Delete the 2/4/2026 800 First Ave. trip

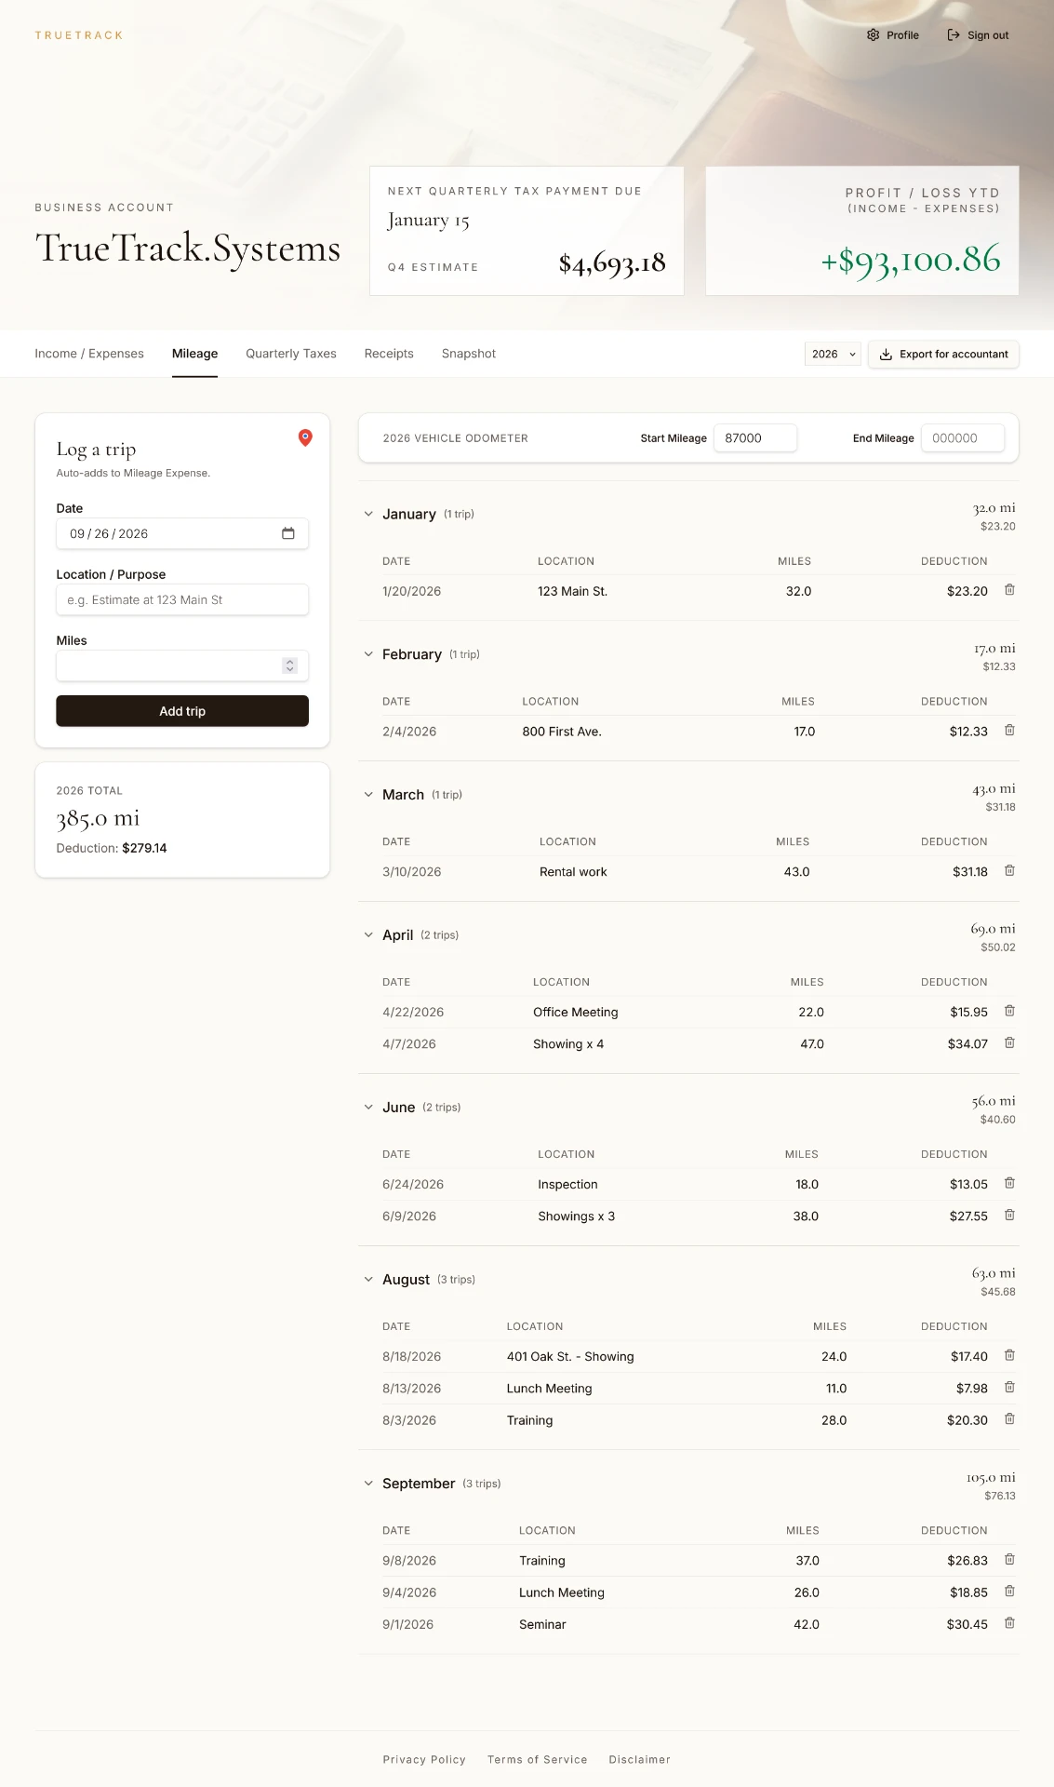point(1009,731)
